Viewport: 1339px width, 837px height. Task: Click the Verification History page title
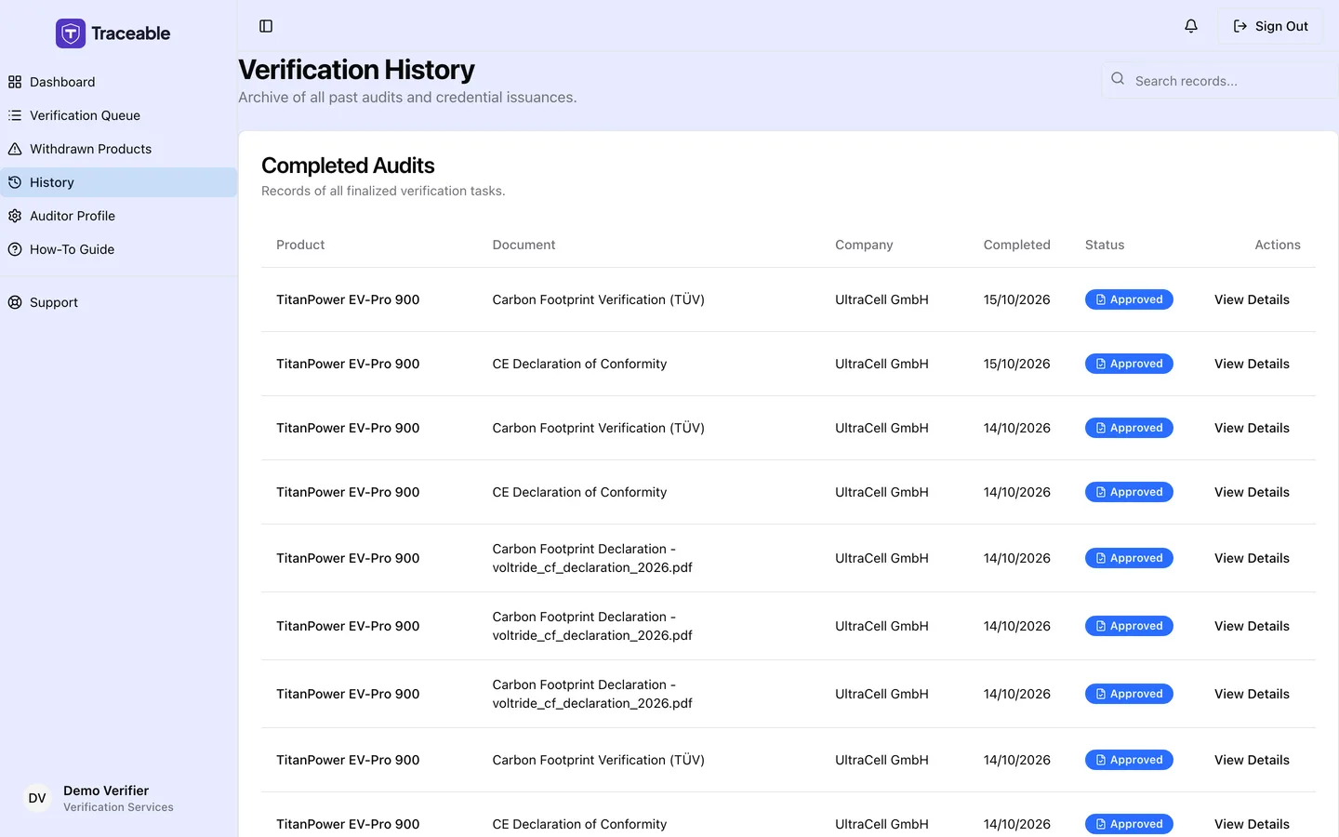tap(356, 70)
